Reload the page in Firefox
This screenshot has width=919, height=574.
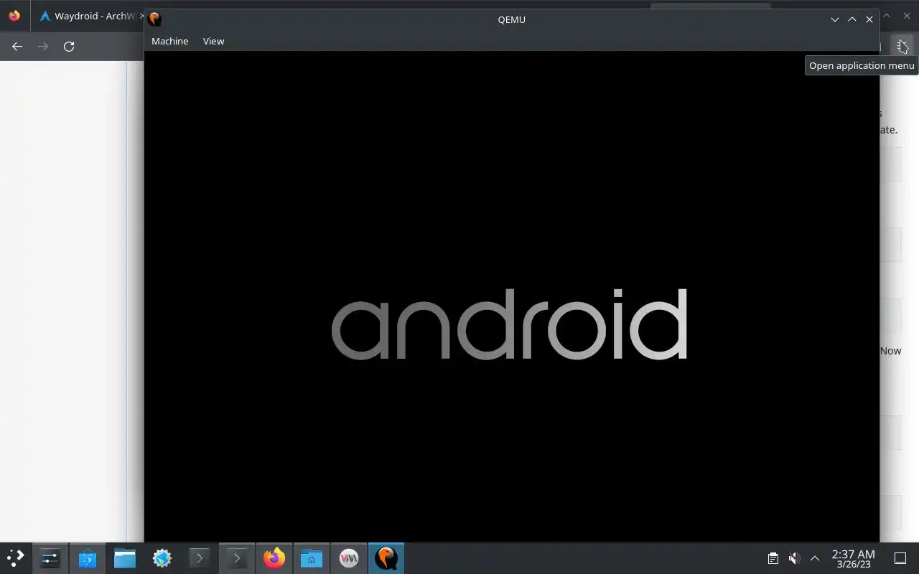click(69, 46)
